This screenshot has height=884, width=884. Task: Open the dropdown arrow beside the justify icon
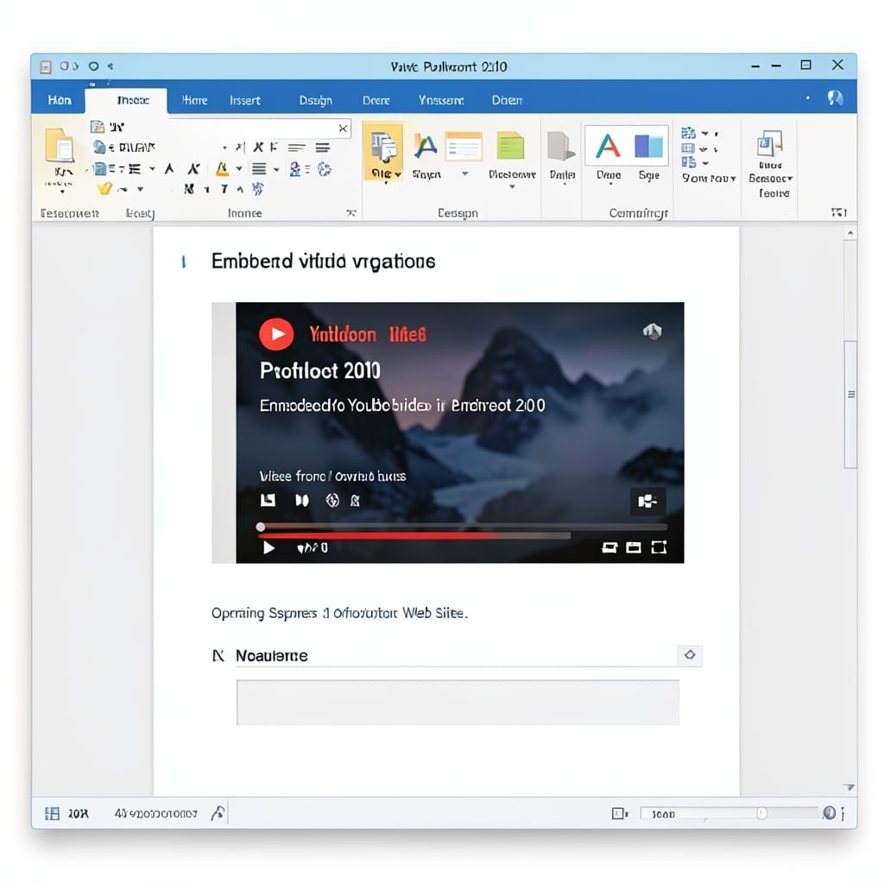click(276, 169)
